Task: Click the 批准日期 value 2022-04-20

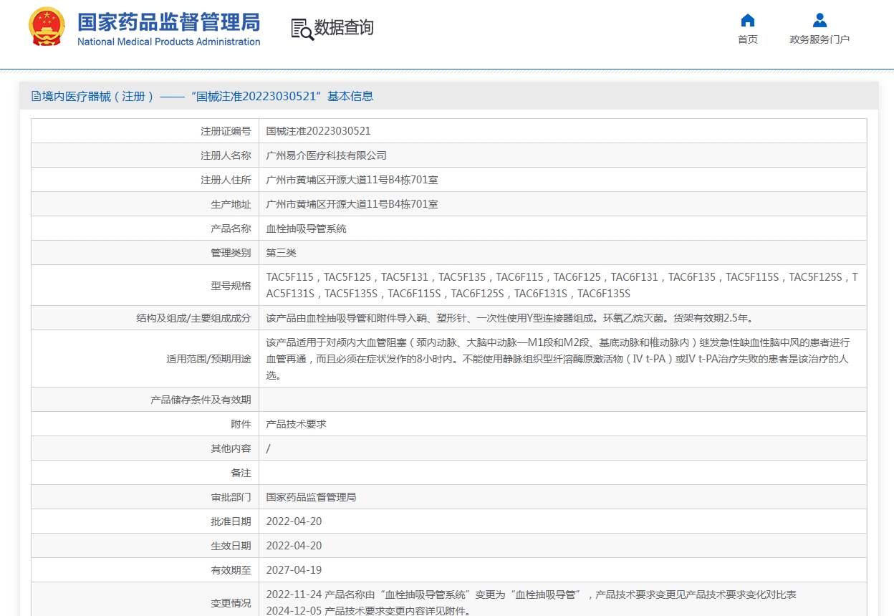Action: [x=294, y=521]
